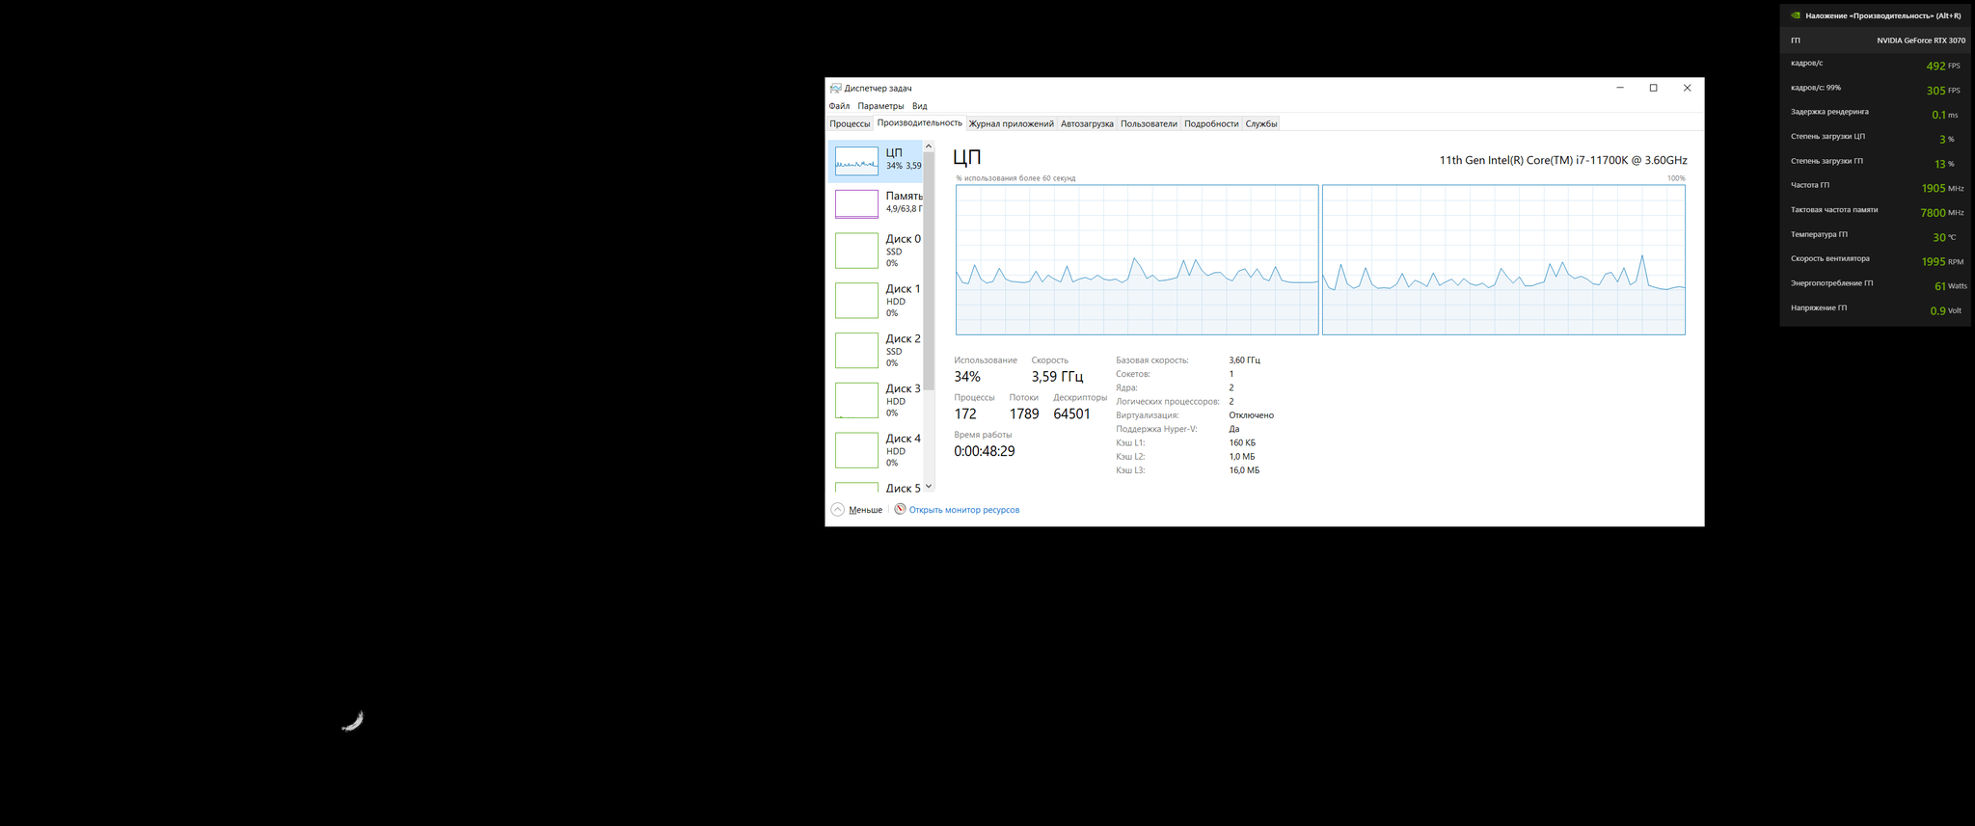Click the Виртуализация Отключено value

[x=1251, y=415]
